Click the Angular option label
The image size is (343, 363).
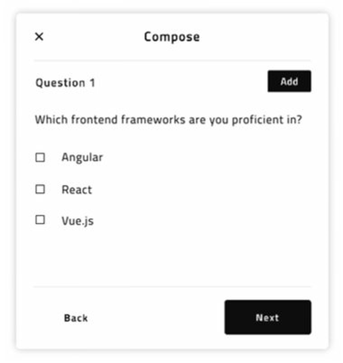coord(82,157)
